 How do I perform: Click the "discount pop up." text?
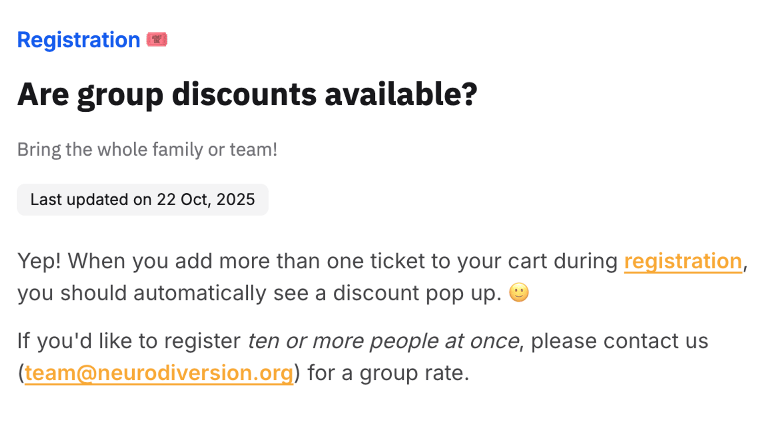coord(417,293)
